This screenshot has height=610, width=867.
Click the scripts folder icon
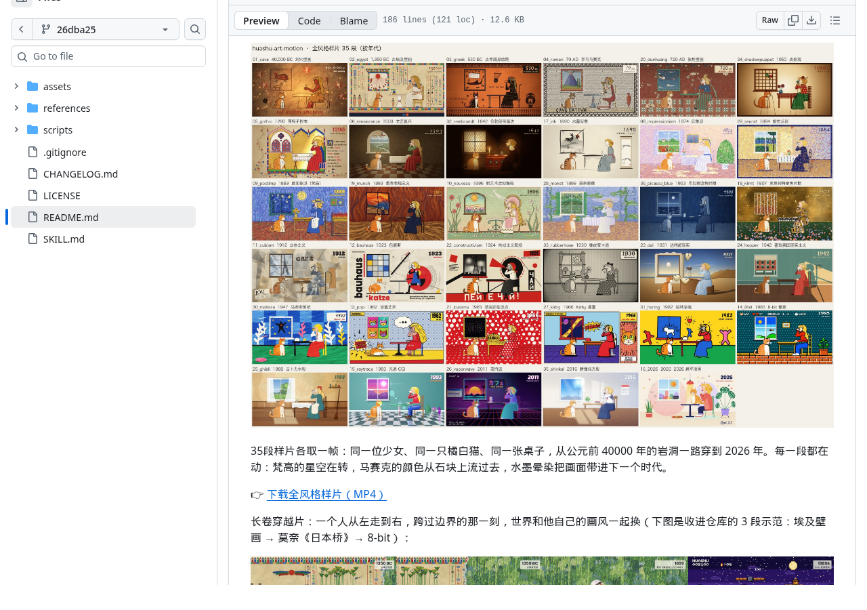click(33, 129)
